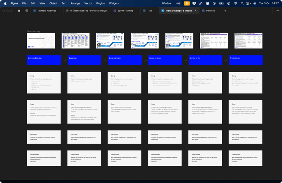Screen dimensions: 282x183
Task: Add a new tab with plus icon
Action: [225, 11]
